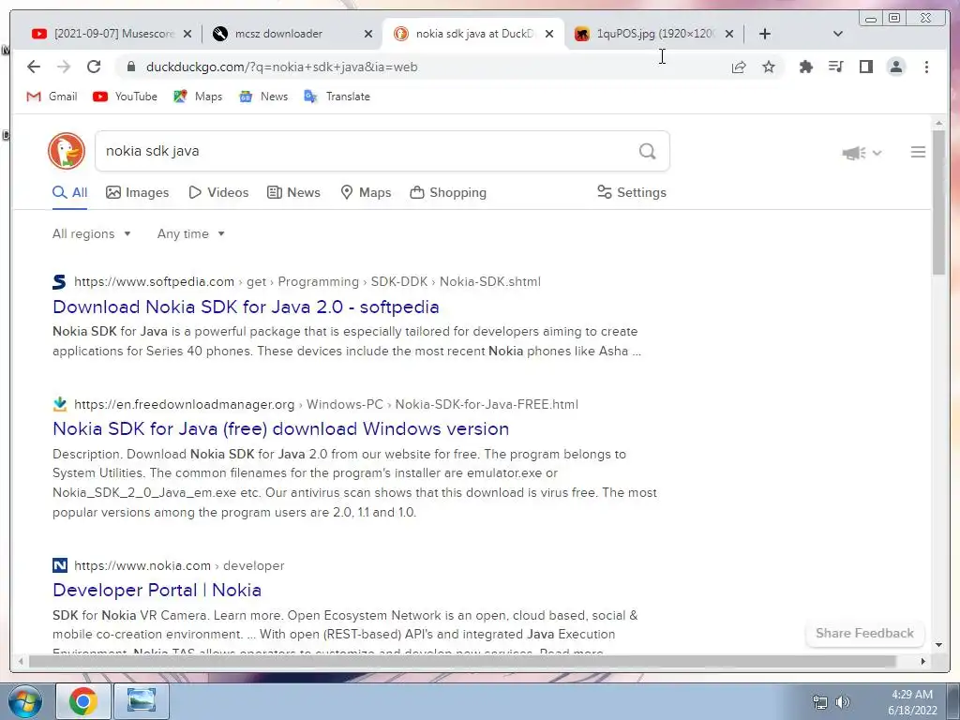The width and height of the screenshot is (960, 720).
Task: Click the horizontal scrollbar thumb
Action: click(462, 661)
